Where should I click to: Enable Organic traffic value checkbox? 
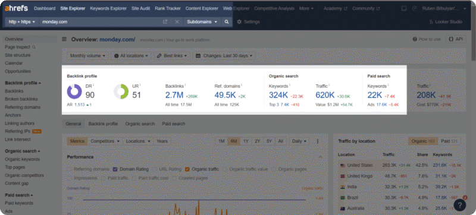(x=225, y=169)
